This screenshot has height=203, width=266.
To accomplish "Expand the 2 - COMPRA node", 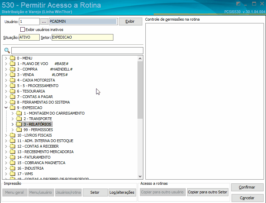I will coord(6,69).
